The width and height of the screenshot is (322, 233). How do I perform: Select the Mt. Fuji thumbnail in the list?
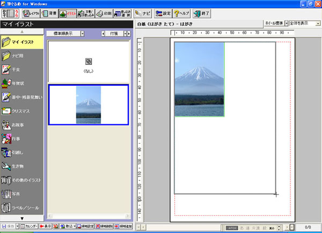88,104
